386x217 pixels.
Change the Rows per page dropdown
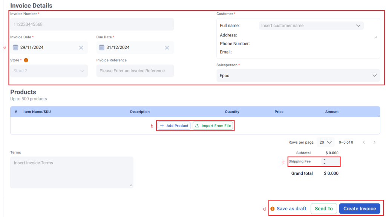(x=325, y=143)
